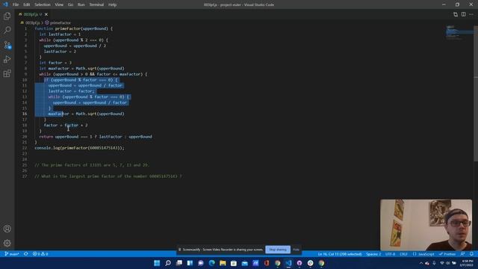The width and height of the screenshot is (478, 269).
Task: Open the taskbar Search icon
Action: (x=167, y=263)
